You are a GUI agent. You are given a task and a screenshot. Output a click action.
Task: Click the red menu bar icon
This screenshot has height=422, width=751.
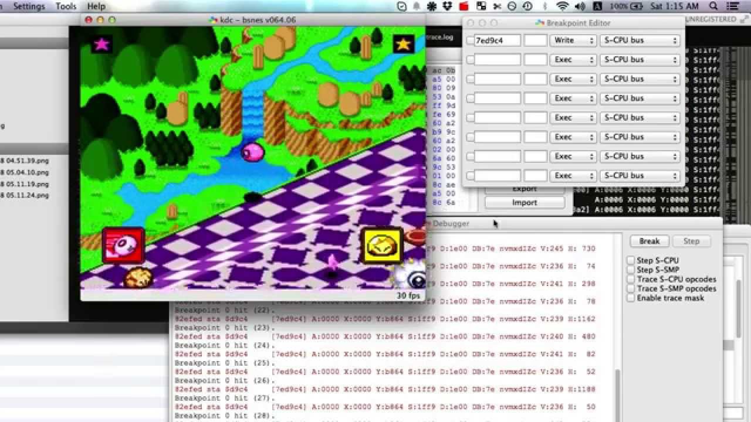tap(464, 6)
